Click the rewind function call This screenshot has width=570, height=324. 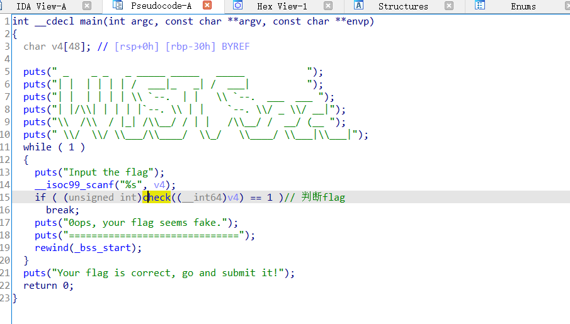tap(52, 248)
